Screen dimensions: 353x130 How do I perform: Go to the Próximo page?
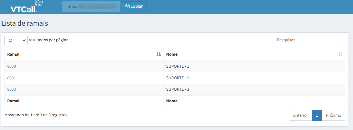point(334,115)
